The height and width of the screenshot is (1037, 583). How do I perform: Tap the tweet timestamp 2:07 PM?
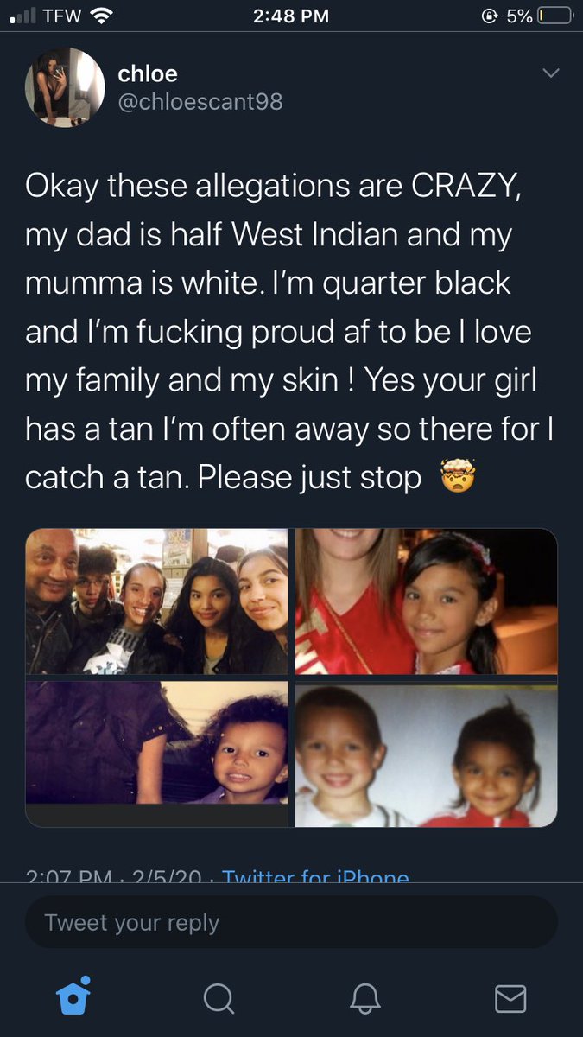tap(70, 875)
